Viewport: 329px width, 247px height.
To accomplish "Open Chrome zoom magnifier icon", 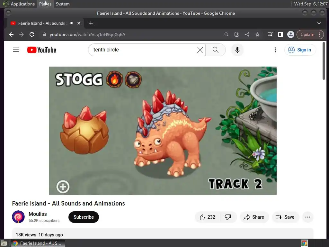I will [x=227, y=34].
